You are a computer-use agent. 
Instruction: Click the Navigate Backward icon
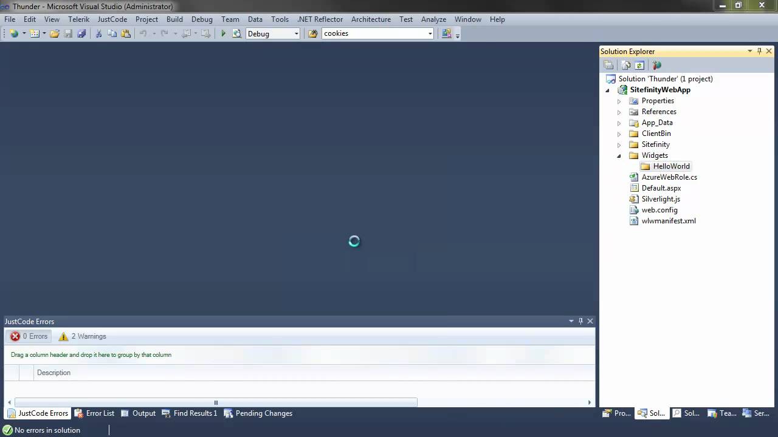coord(187,33)
